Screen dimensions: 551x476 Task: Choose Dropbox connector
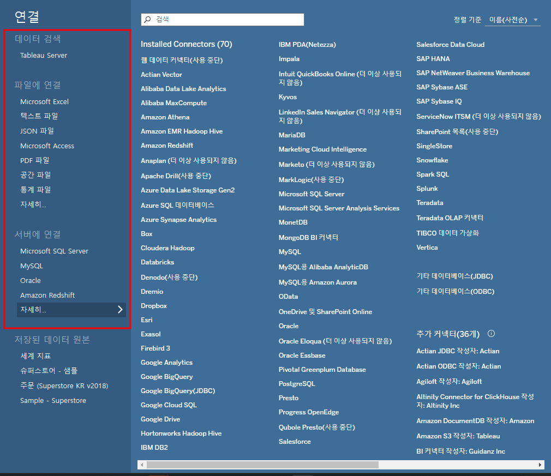154,306
